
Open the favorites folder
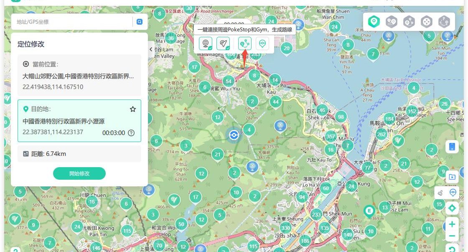[x=452, y=176]
